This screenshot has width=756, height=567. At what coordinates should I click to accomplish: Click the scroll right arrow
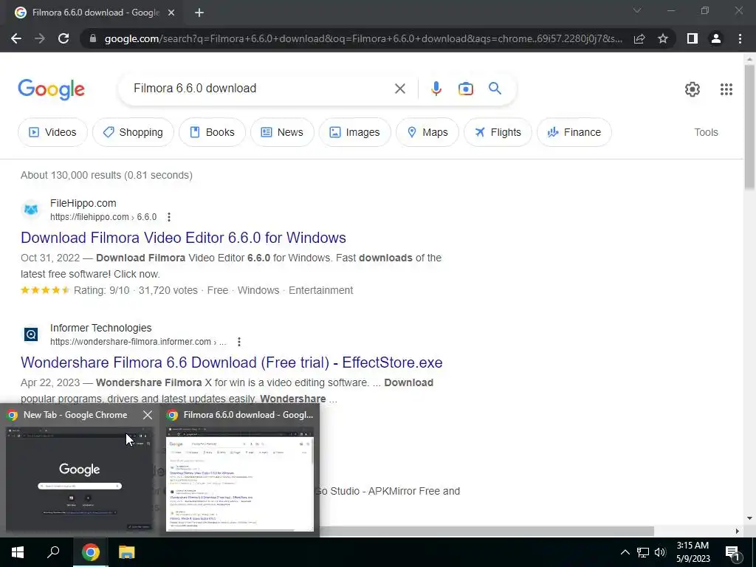click(737, 531)
